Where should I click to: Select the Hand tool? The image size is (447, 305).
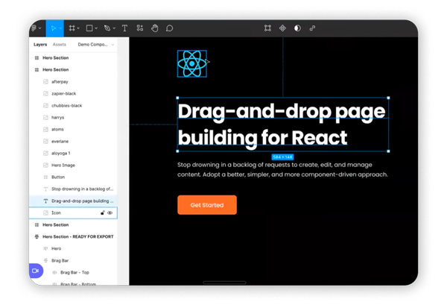[154, 28]
